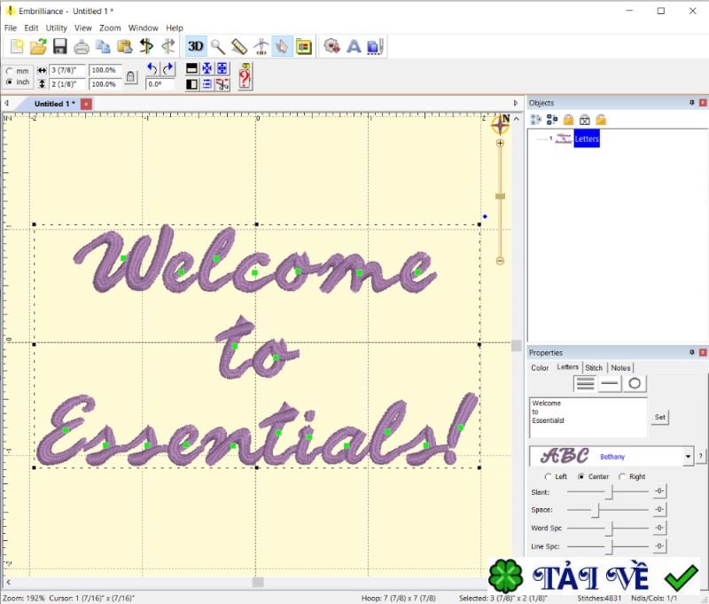
Task: Create lettering with the A tool
Action: click(354, 46)
